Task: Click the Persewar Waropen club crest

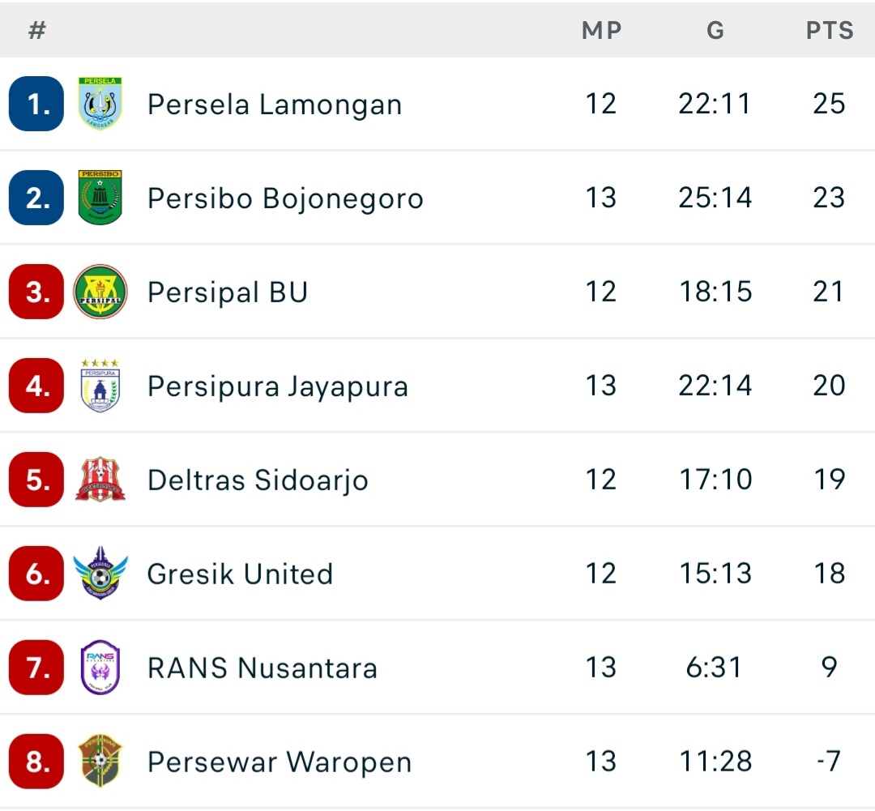Action: click(100, 762)
